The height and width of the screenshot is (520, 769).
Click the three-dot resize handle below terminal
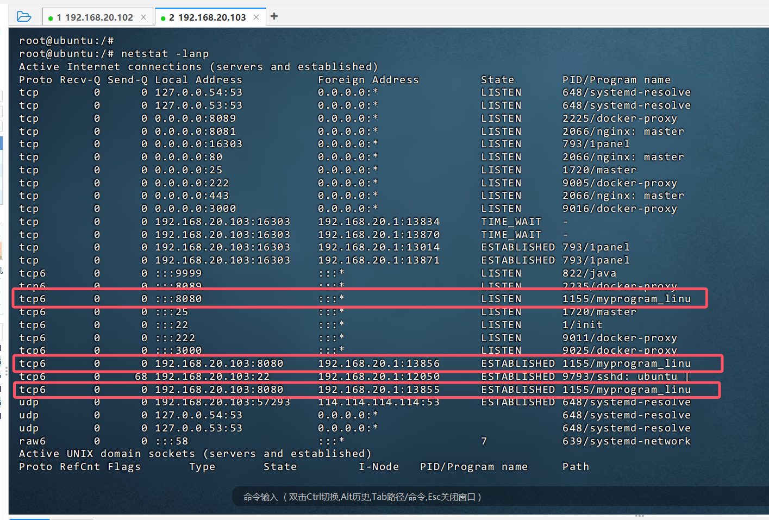tap(639, 516)
